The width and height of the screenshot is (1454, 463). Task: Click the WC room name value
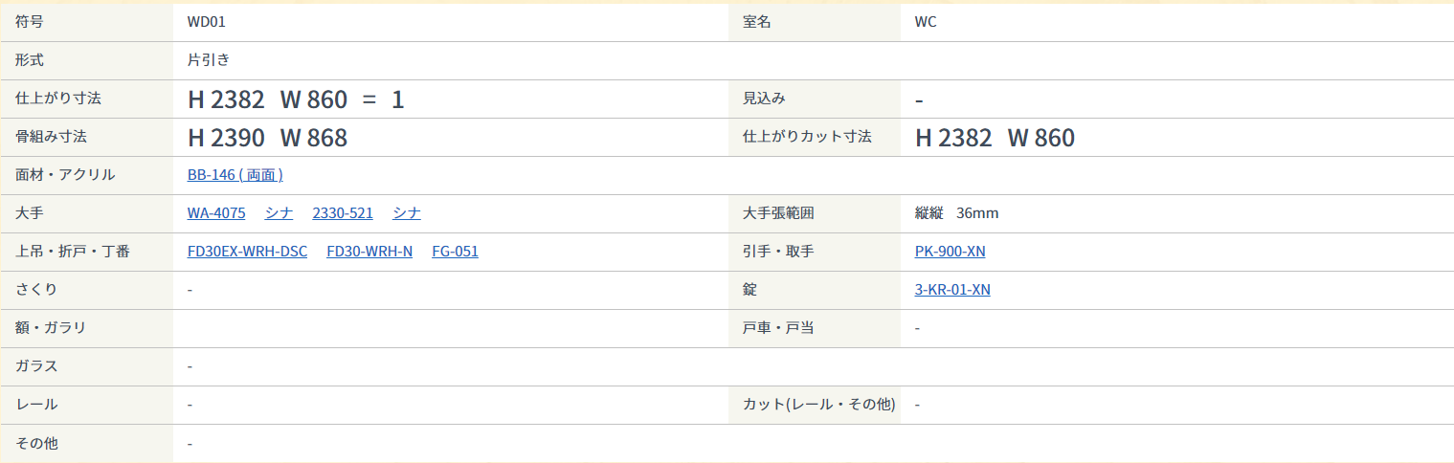pyautogui.click(x=926, y=22)
